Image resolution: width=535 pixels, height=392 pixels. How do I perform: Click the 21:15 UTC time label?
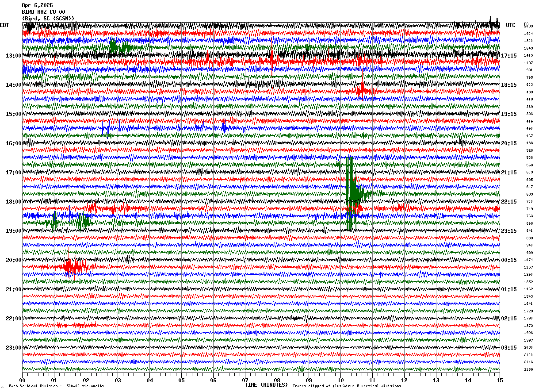pyautogui.click(x=509, y=173)
